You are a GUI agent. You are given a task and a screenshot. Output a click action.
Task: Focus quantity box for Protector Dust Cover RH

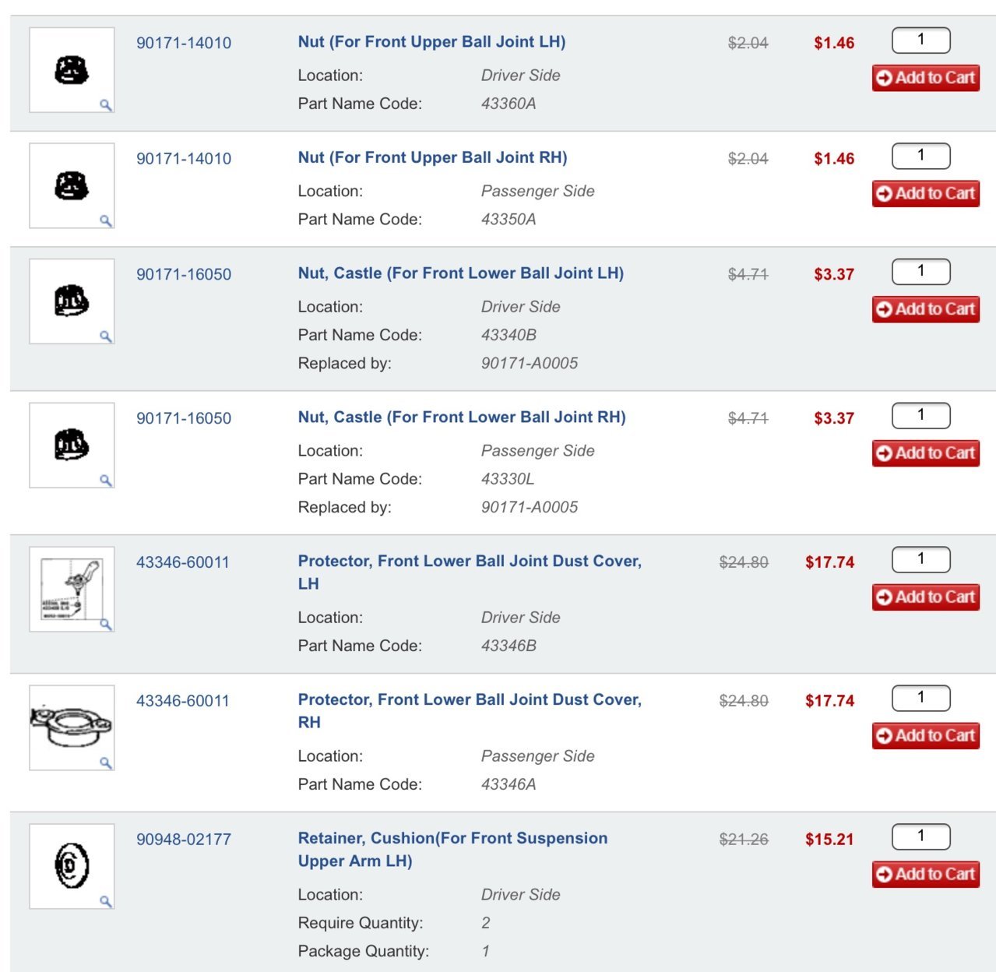(x=921, y=698)
